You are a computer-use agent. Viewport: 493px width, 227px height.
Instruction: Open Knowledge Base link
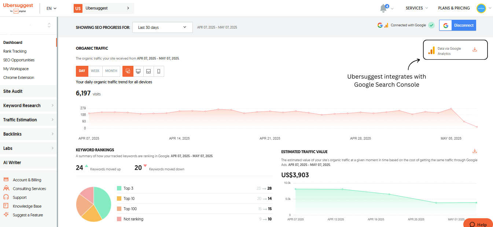point(27,206)
